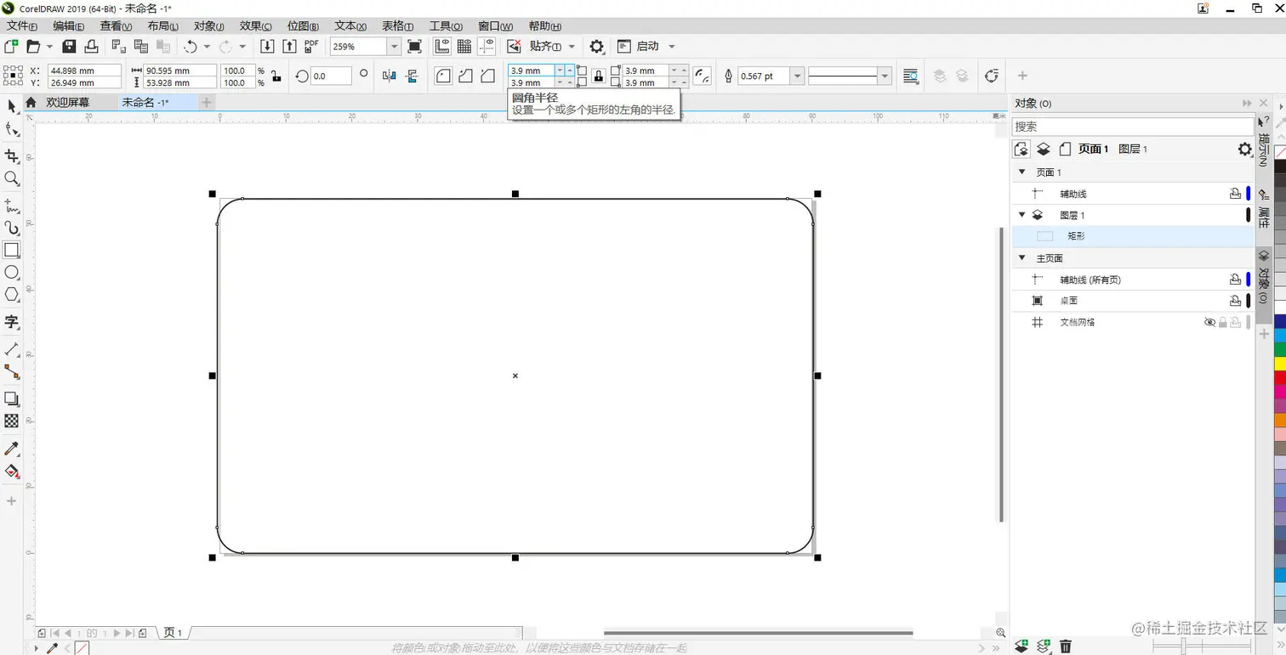Click the Full-screen preview icon
1286x655 pixels.
414,47
